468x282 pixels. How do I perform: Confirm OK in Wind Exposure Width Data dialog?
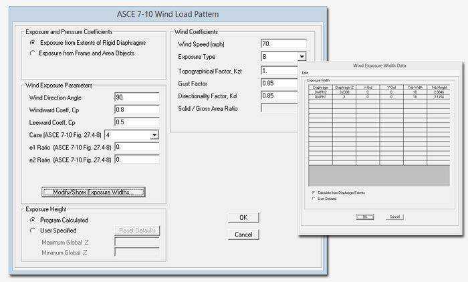[365, 217]
